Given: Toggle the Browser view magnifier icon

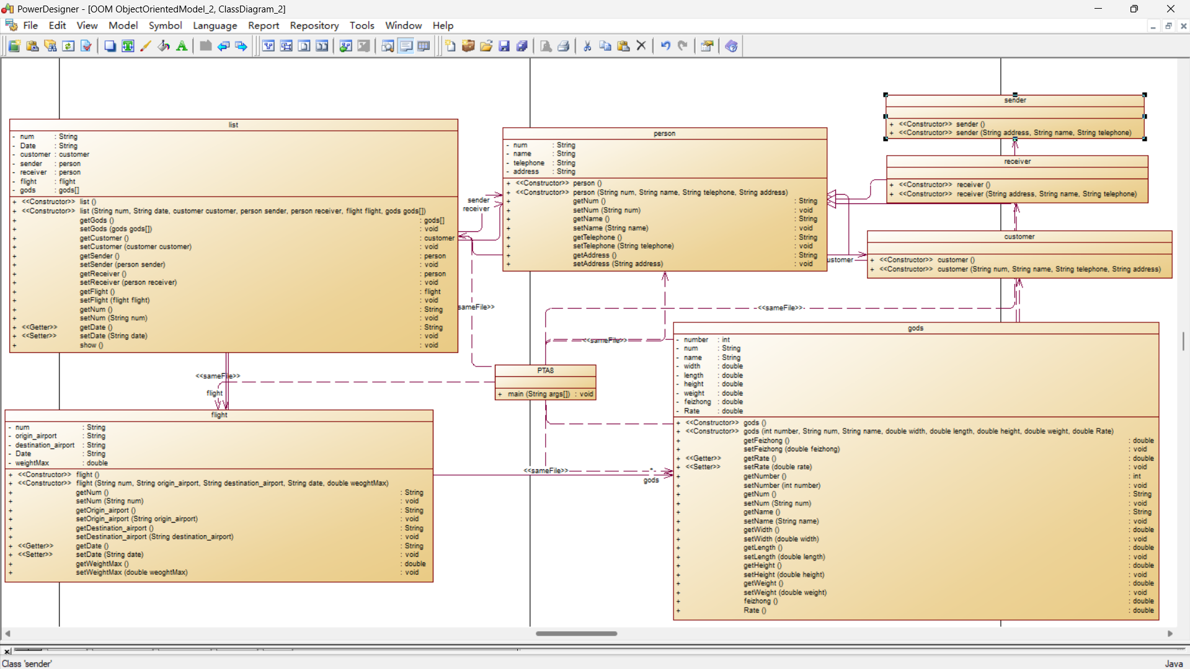Looking at the screenshot, I should [388, 46].
